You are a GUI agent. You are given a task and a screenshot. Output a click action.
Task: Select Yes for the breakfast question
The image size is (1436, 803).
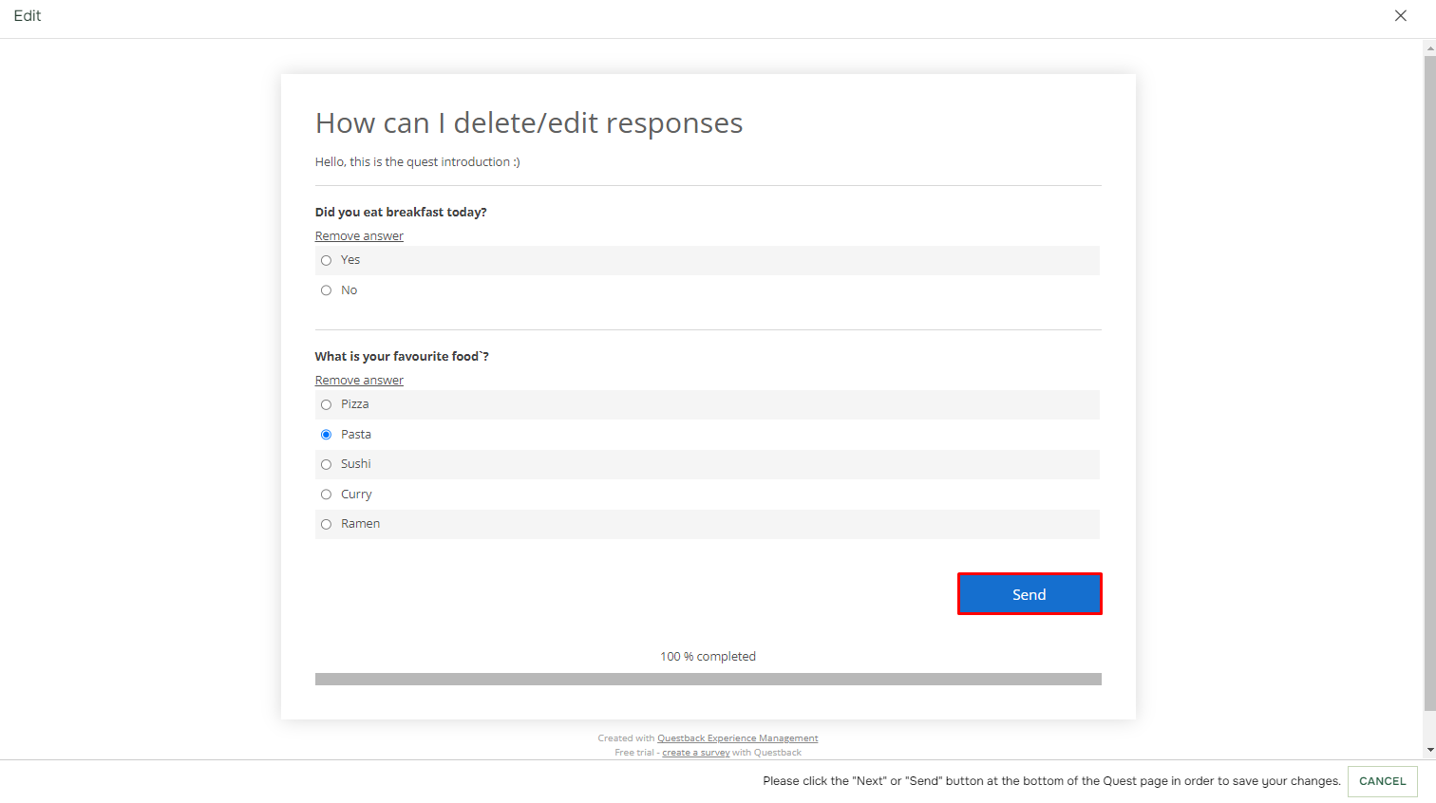(326, 260)
